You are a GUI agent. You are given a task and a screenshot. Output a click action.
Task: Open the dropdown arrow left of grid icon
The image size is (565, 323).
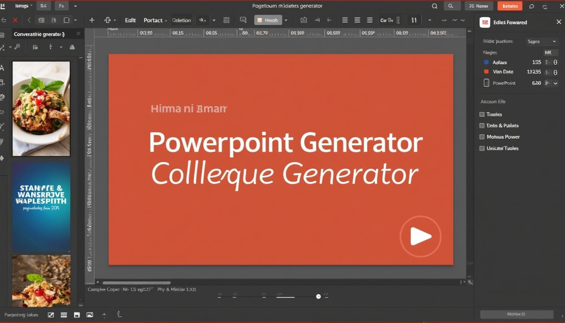(214, 20)
